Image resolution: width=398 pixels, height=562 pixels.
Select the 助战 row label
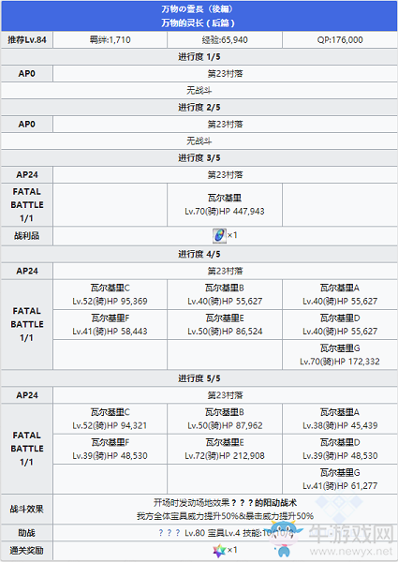coord(27,533)
